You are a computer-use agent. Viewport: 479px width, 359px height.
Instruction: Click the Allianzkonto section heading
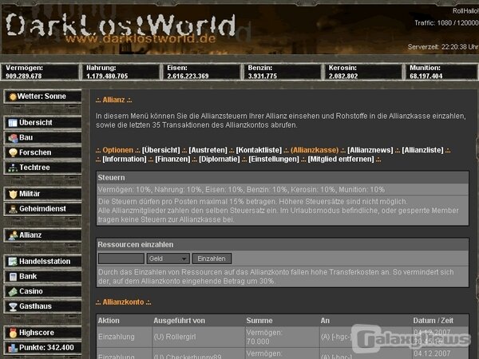pos(123,302)
